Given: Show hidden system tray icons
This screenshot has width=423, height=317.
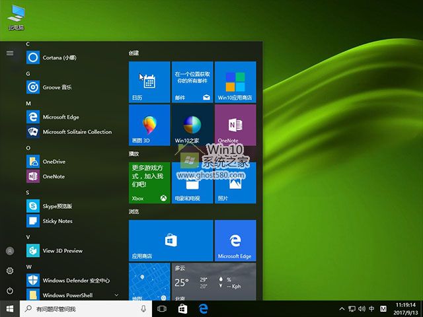Looking at the screenshot, I should pyautogui.click(x=342, y=309).
